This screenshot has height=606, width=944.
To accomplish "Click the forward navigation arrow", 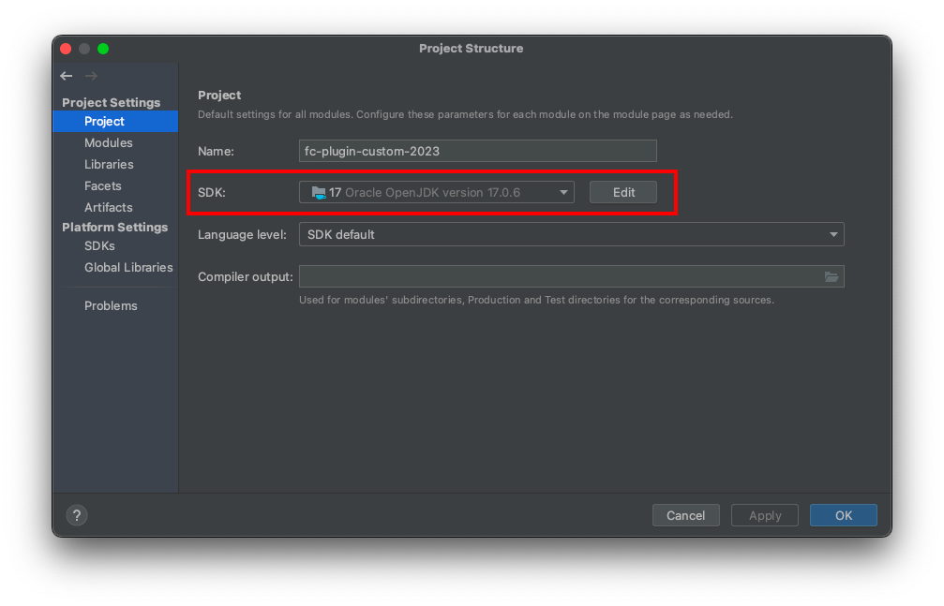I will click(90, 76).
